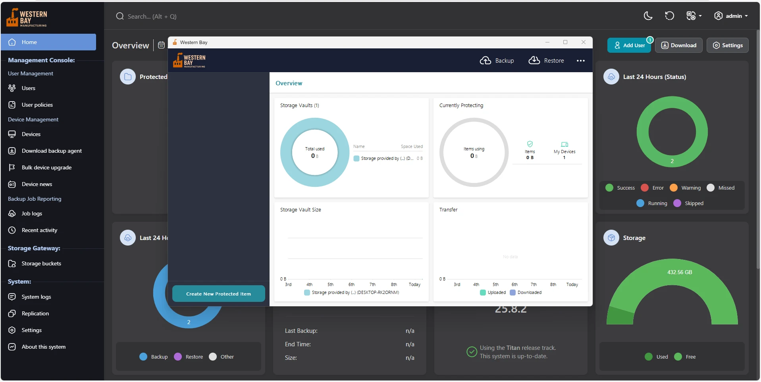This screenshot has width=761, height=382.
Task: Select Home in the sidebar
Action: pyautogui.click(x=48, y=42)
